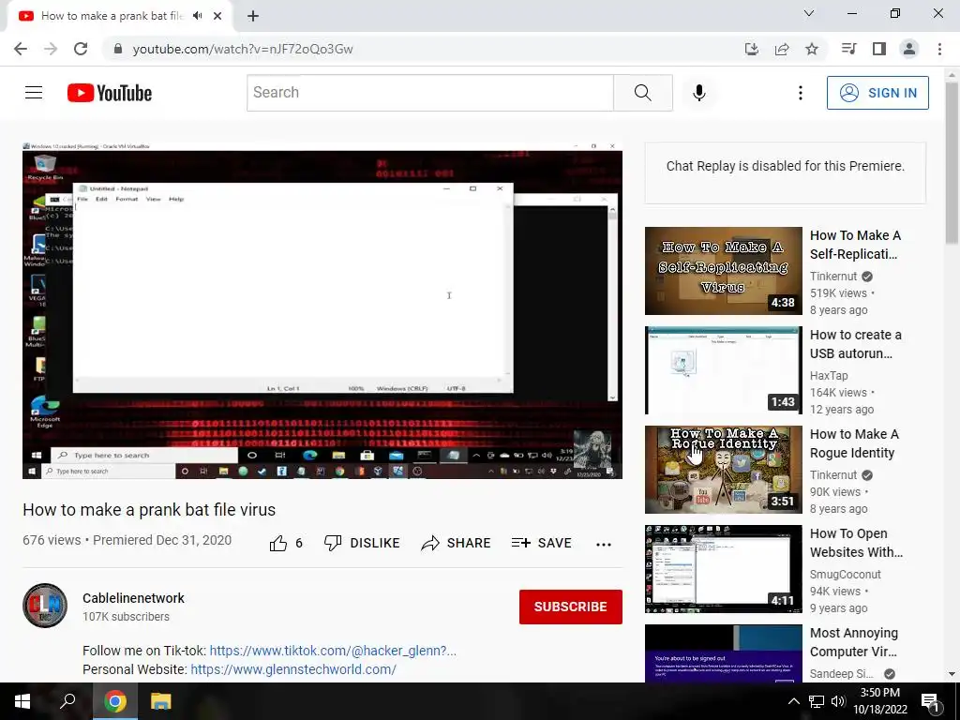Open How To Open Websites video thumbnail
The width and height of the screenshot is (960, 720).
tap(723, 568)
